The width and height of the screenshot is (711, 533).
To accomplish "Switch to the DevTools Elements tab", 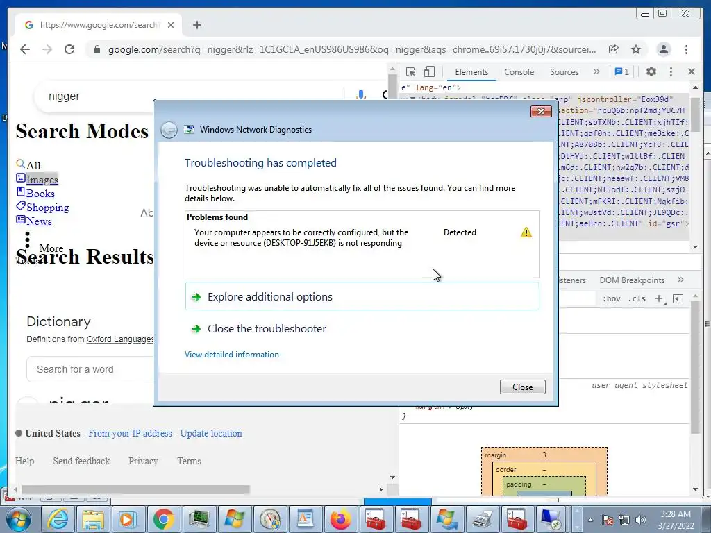I will 471,72.
